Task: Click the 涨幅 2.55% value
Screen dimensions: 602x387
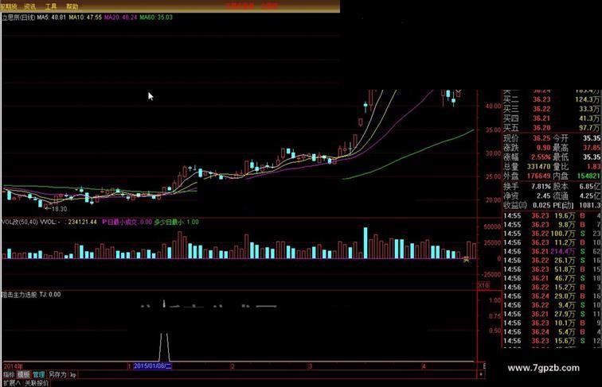Action: (x=541, y=157)
